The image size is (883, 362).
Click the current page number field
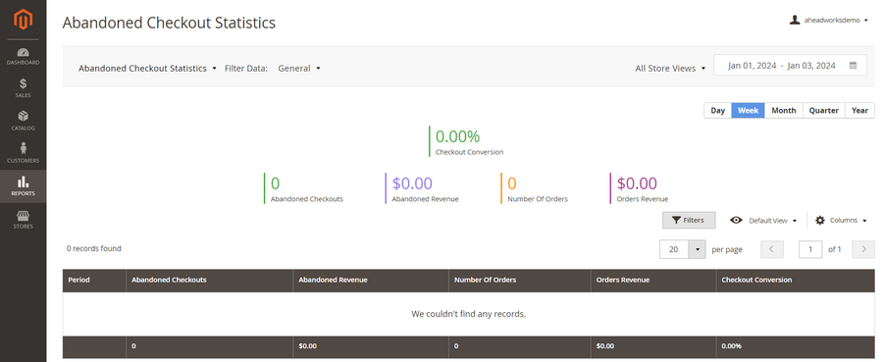810,249
